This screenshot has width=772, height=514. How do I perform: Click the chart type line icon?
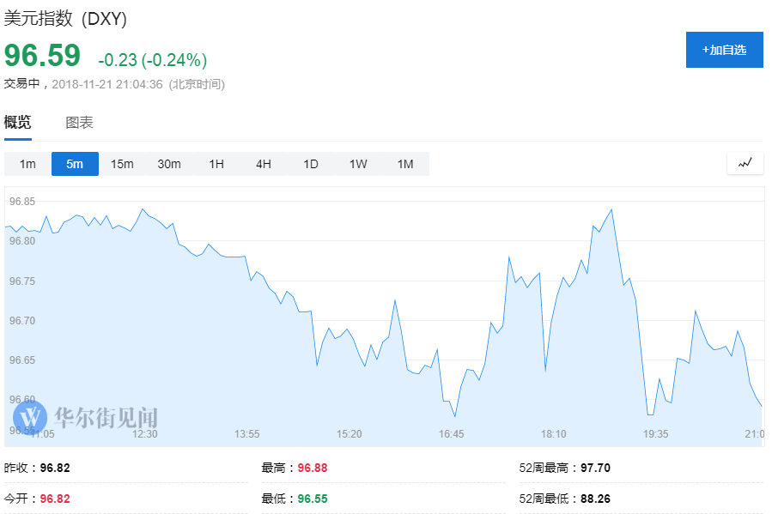tap(745, 163)
